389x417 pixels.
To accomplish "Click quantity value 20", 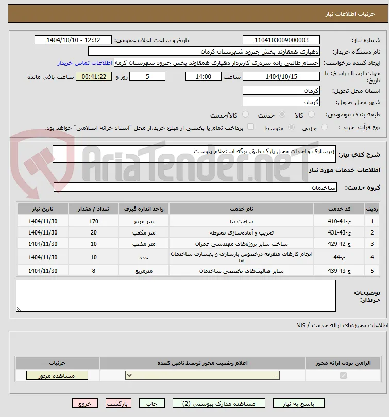I will 94,232.
